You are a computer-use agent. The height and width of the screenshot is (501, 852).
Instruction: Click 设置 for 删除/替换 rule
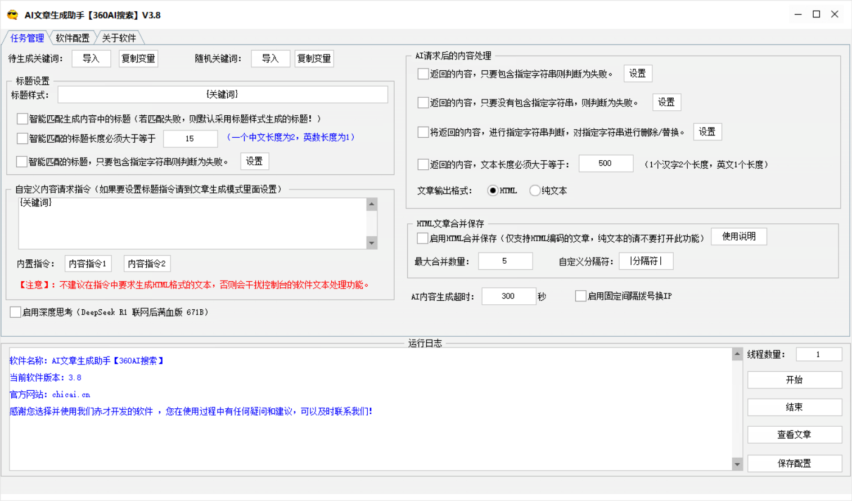click(707, 132)
